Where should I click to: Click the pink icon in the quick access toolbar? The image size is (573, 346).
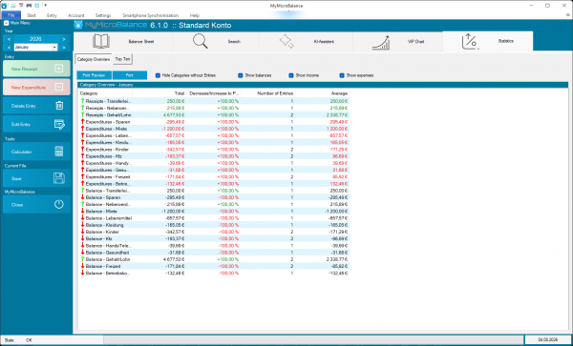click(x=21, y=5)
